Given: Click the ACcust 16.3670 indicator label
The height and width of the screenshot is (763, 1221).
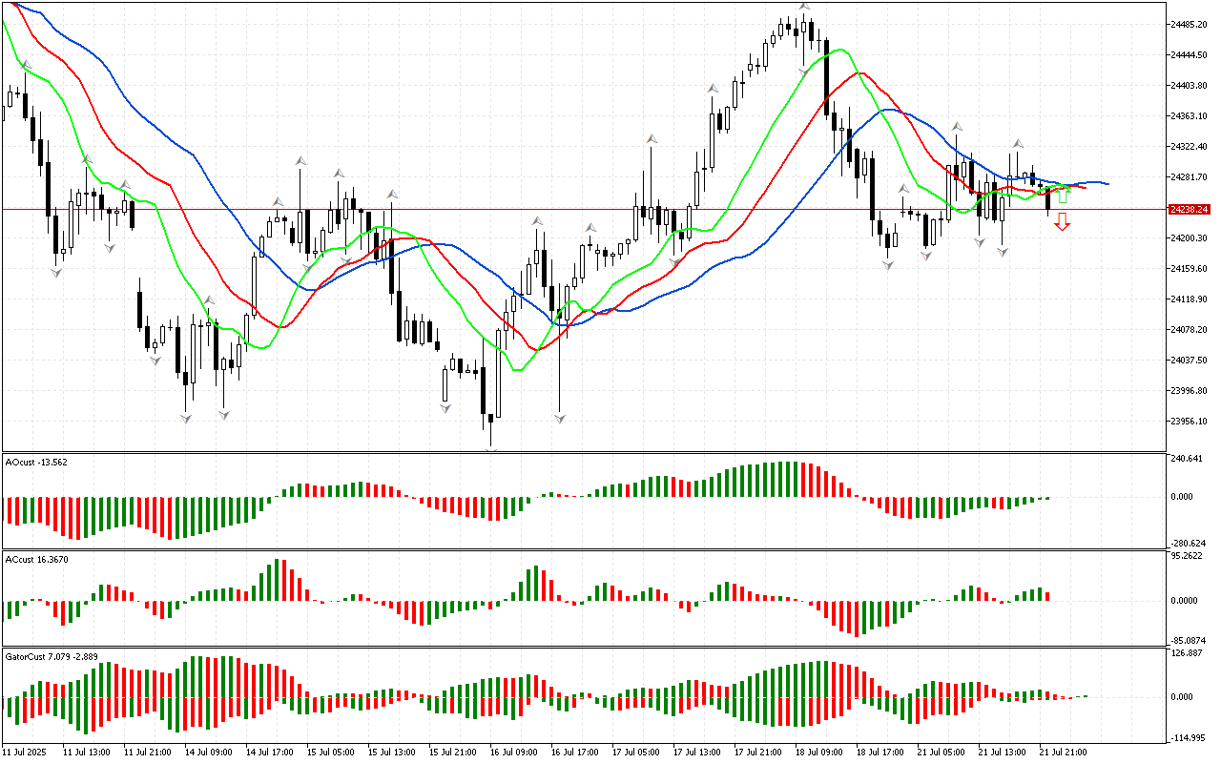Looking at the screenshot, I should pos(36,559).
